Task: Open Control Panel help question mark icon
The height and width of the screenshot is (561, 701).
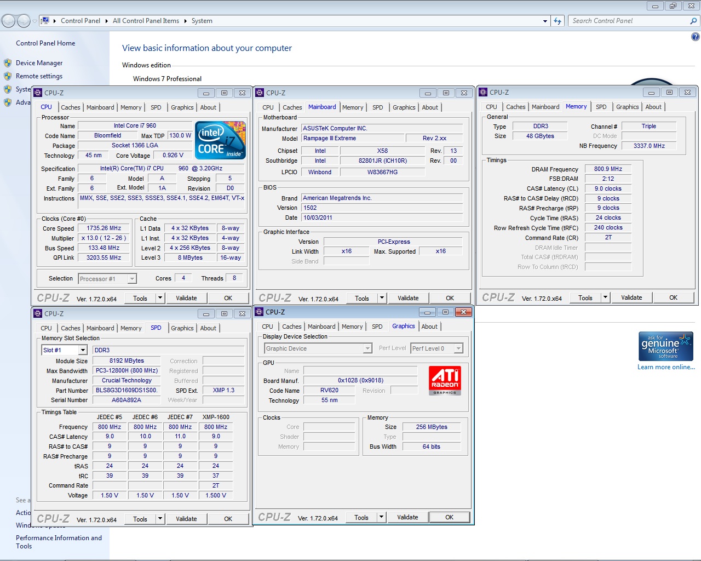Action: 695,37
